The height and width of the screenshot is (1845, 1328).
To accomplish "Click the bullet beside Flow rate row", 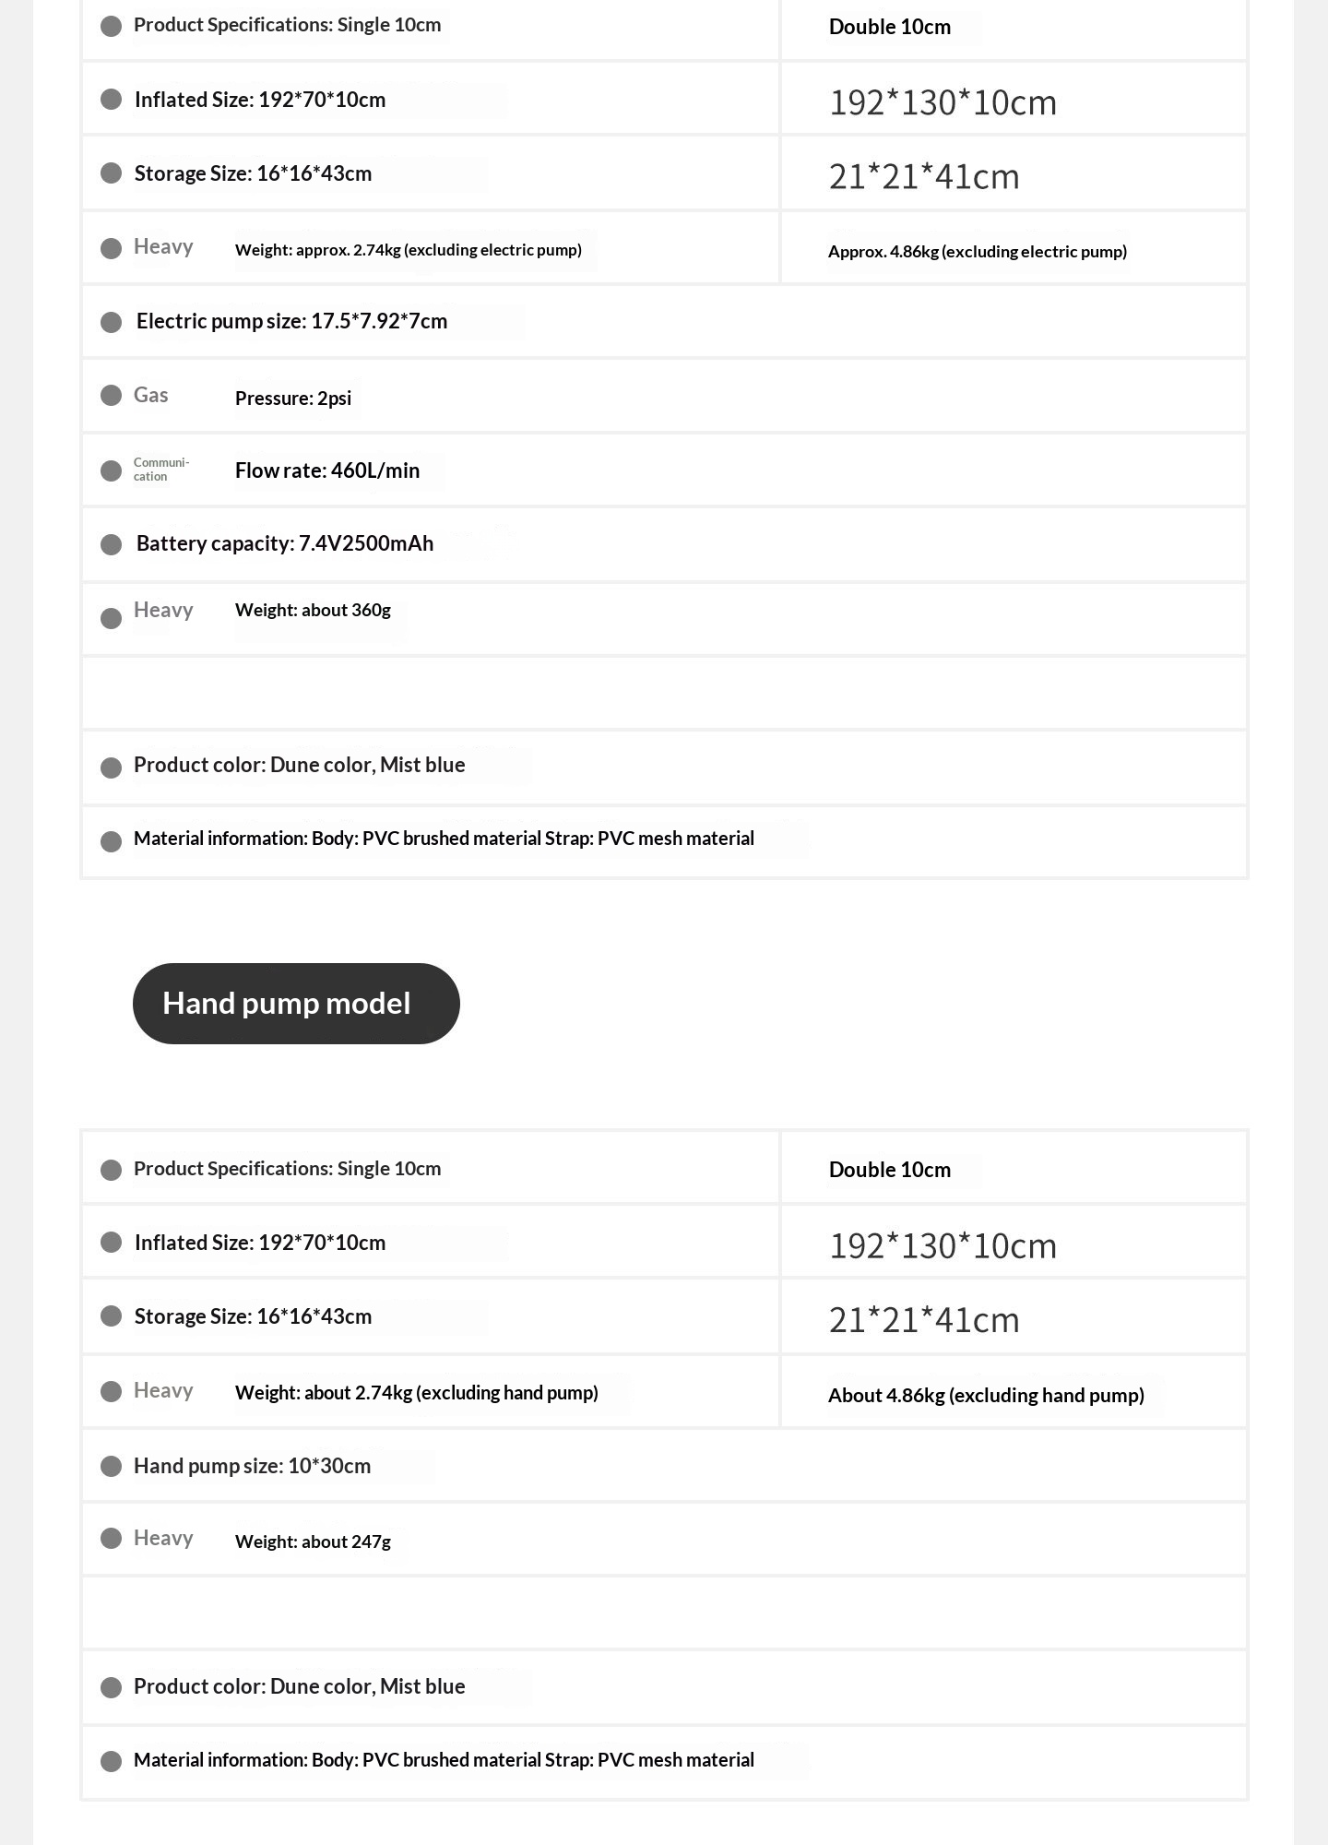I will [112, 470].
